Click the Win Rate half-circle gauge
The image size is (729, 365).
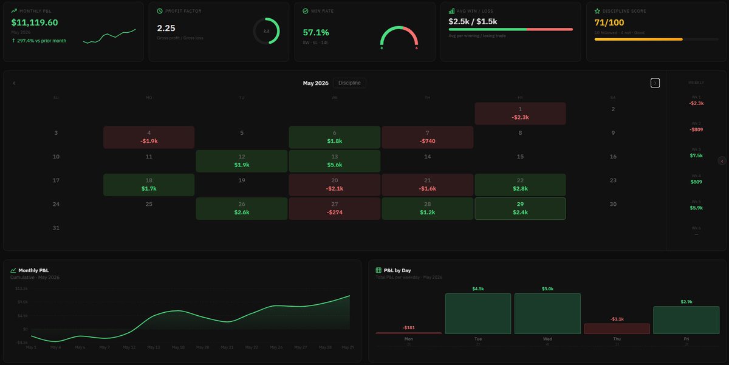click(399, 38)
